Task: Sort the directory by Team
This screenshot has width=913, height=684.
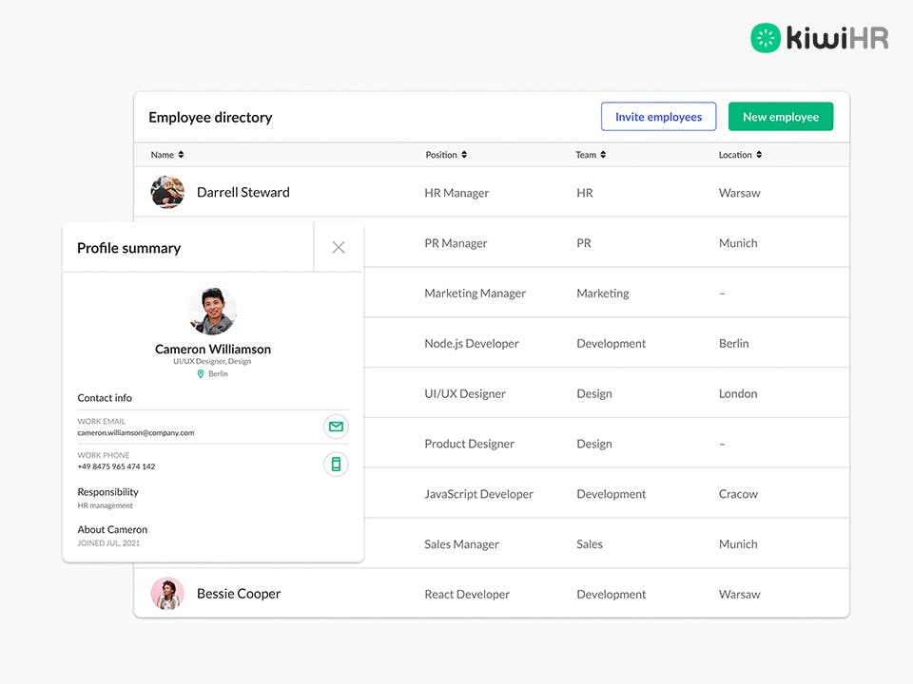Action: (x=591, y=155)
